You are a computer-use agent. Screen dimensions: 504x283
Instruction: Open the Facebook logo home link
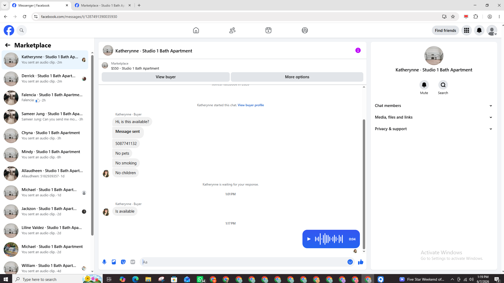pos(9,30)
